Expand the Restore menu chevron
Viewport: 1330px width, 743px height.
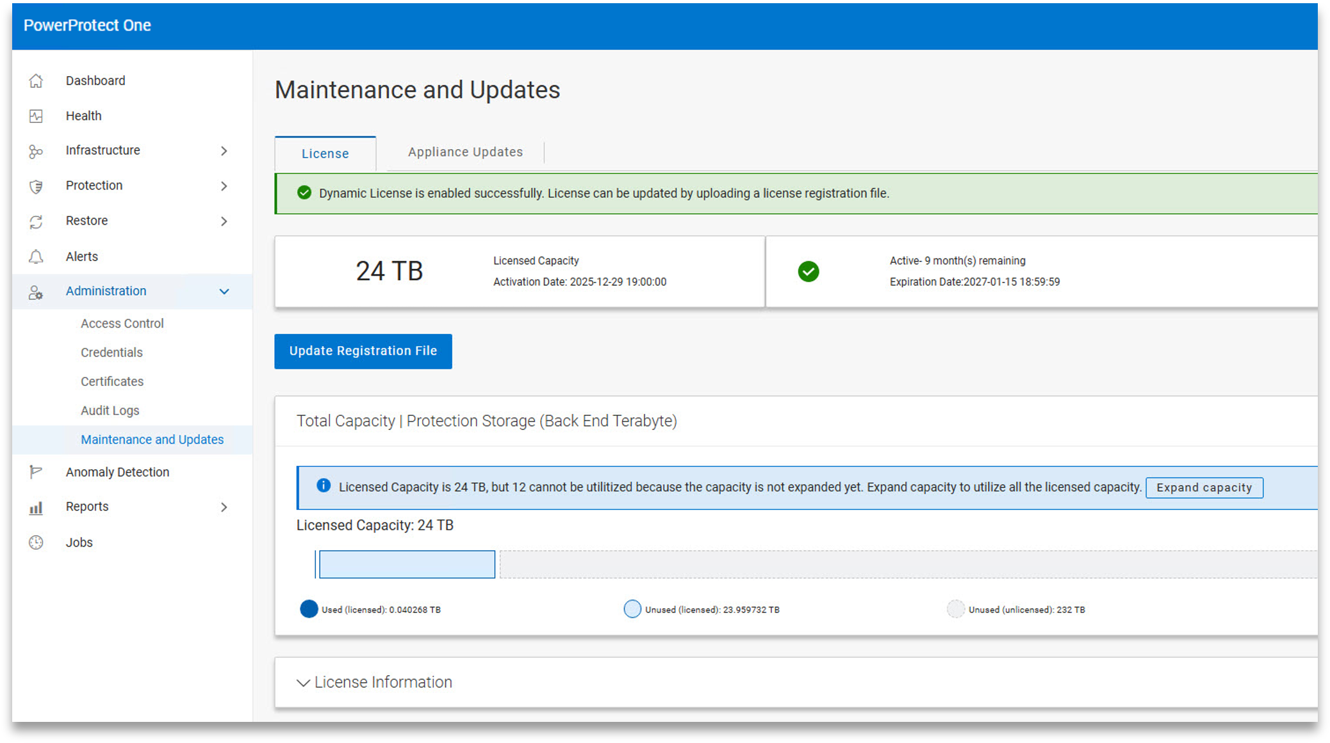[x=224, y=221]
